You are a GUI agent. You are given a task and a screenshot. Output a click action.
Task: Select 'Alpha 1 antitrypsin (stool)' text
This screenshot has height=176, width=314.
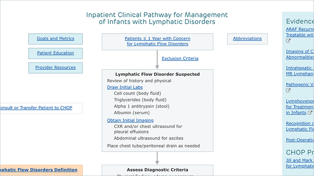click(x=142, y=106)
